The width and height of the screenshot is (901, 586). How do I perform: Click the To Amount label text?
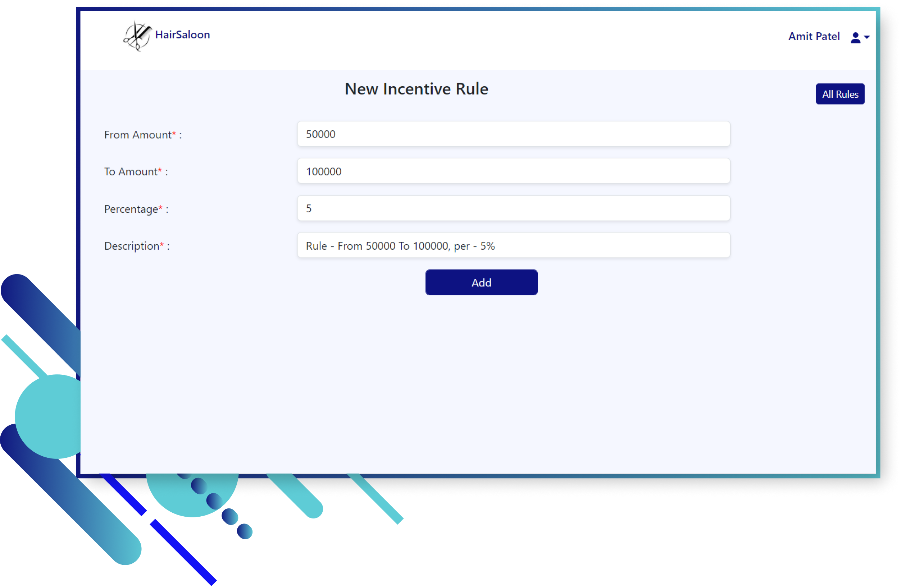131,172
